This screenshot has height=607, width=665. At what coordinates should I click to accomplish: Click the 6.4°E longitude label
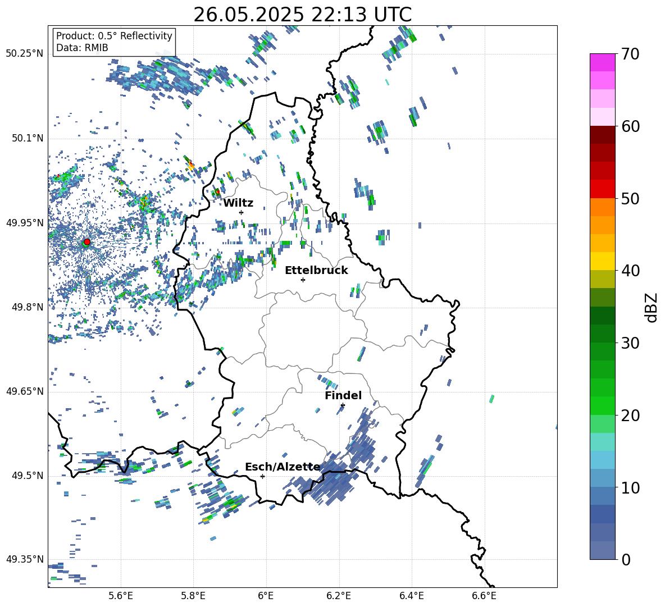pyautogui.click(x=411, y=596)
